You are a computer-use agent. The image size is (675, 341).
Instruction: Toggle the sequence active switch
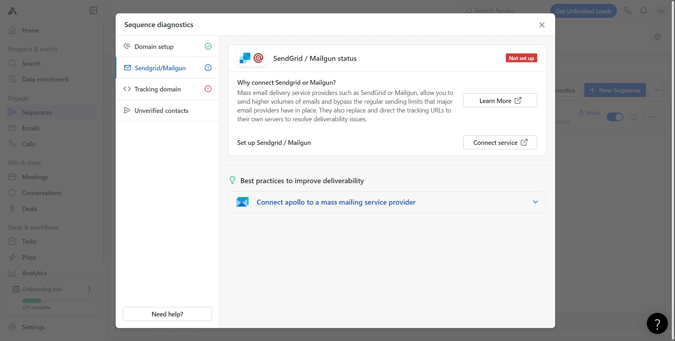pos(615,117)
